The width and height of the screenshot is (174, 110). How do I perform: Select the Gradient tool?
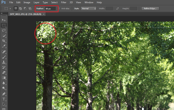pyautogui.click(x=4, y=78)
